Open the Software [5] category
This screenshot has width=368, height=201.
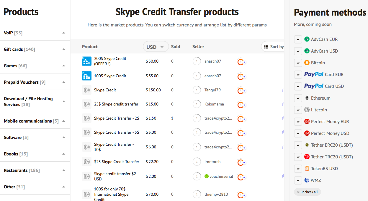(x=16, y=138)
